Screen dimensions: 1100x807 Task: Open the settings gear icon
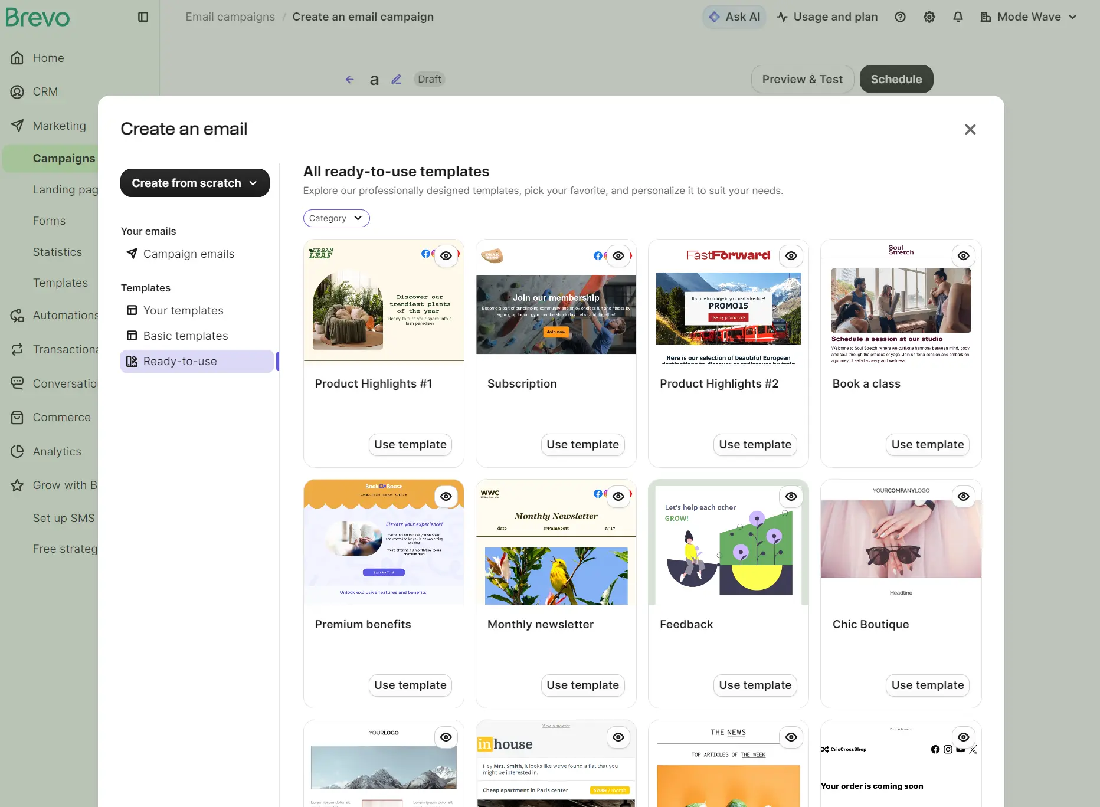coord(929,17)
